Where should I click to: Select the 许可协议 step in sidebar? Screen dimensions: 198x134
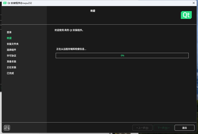(12, 56)
